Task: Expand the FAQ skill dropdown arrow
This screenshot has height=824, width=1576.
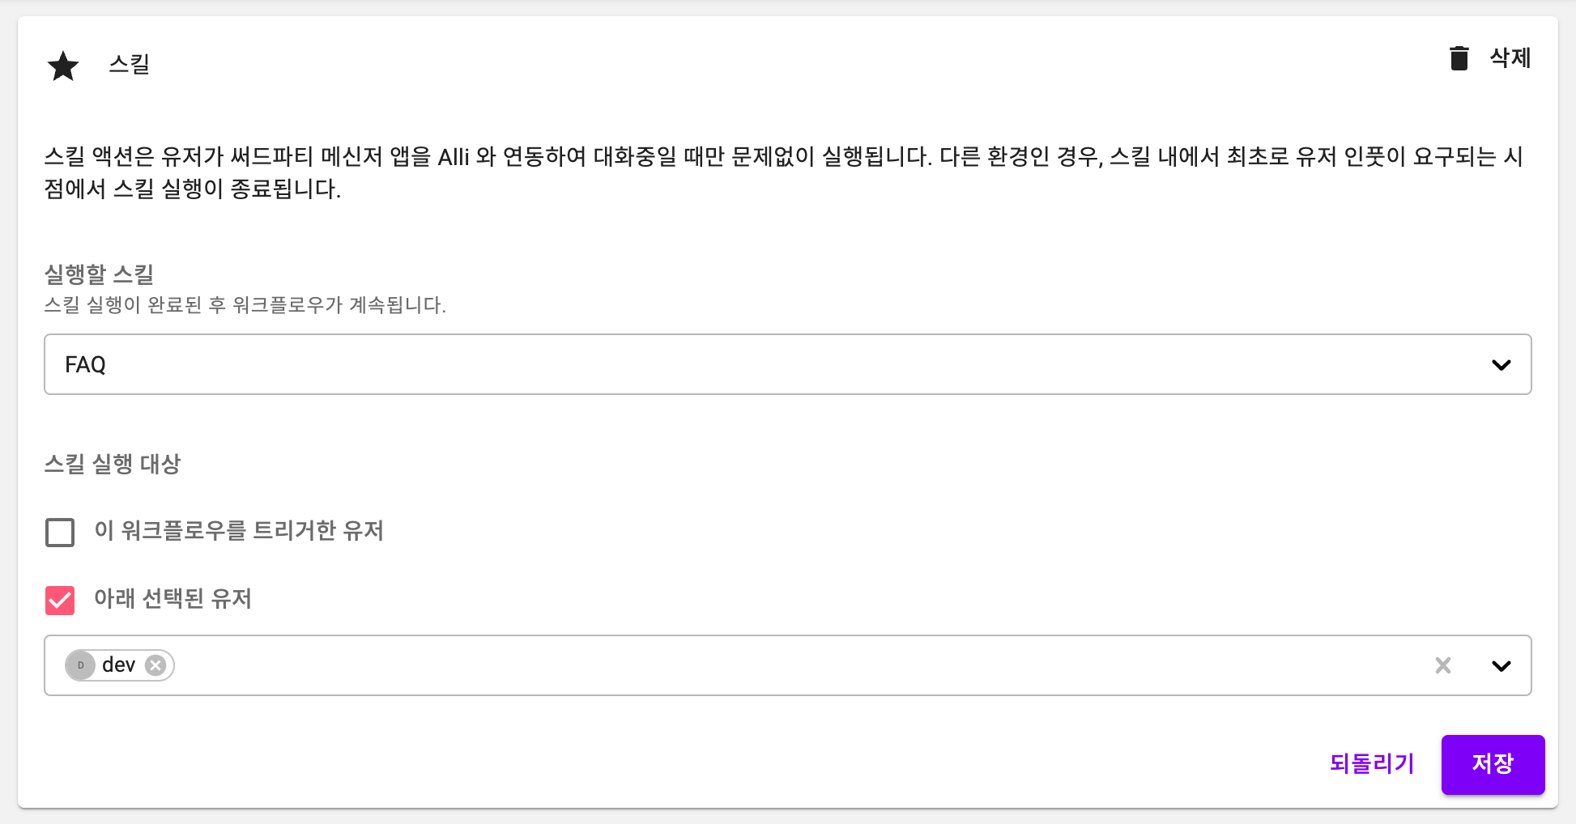Action: 1501,365
